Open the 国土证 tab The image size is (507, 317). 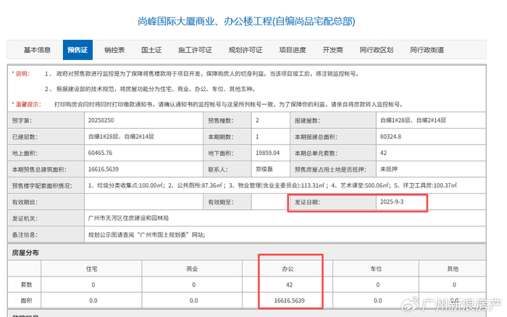click(x=151, y=50)
